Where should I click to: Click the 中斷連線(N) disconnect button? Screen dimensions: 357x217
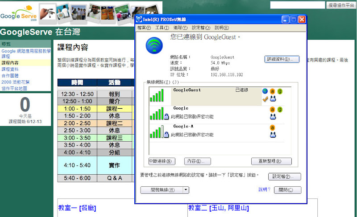[x=162, y=161]
